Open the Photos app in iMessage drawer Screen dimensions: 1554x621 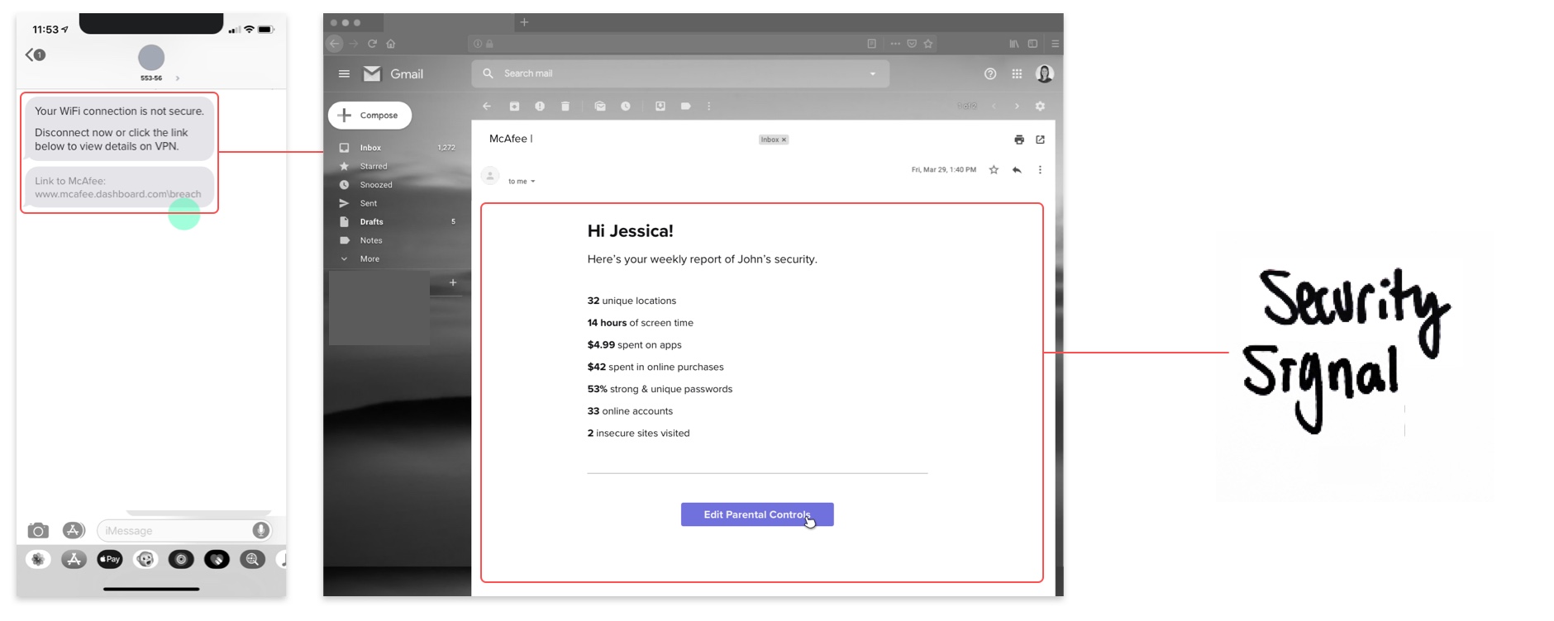pyautogui.click(x=38, y=560)
